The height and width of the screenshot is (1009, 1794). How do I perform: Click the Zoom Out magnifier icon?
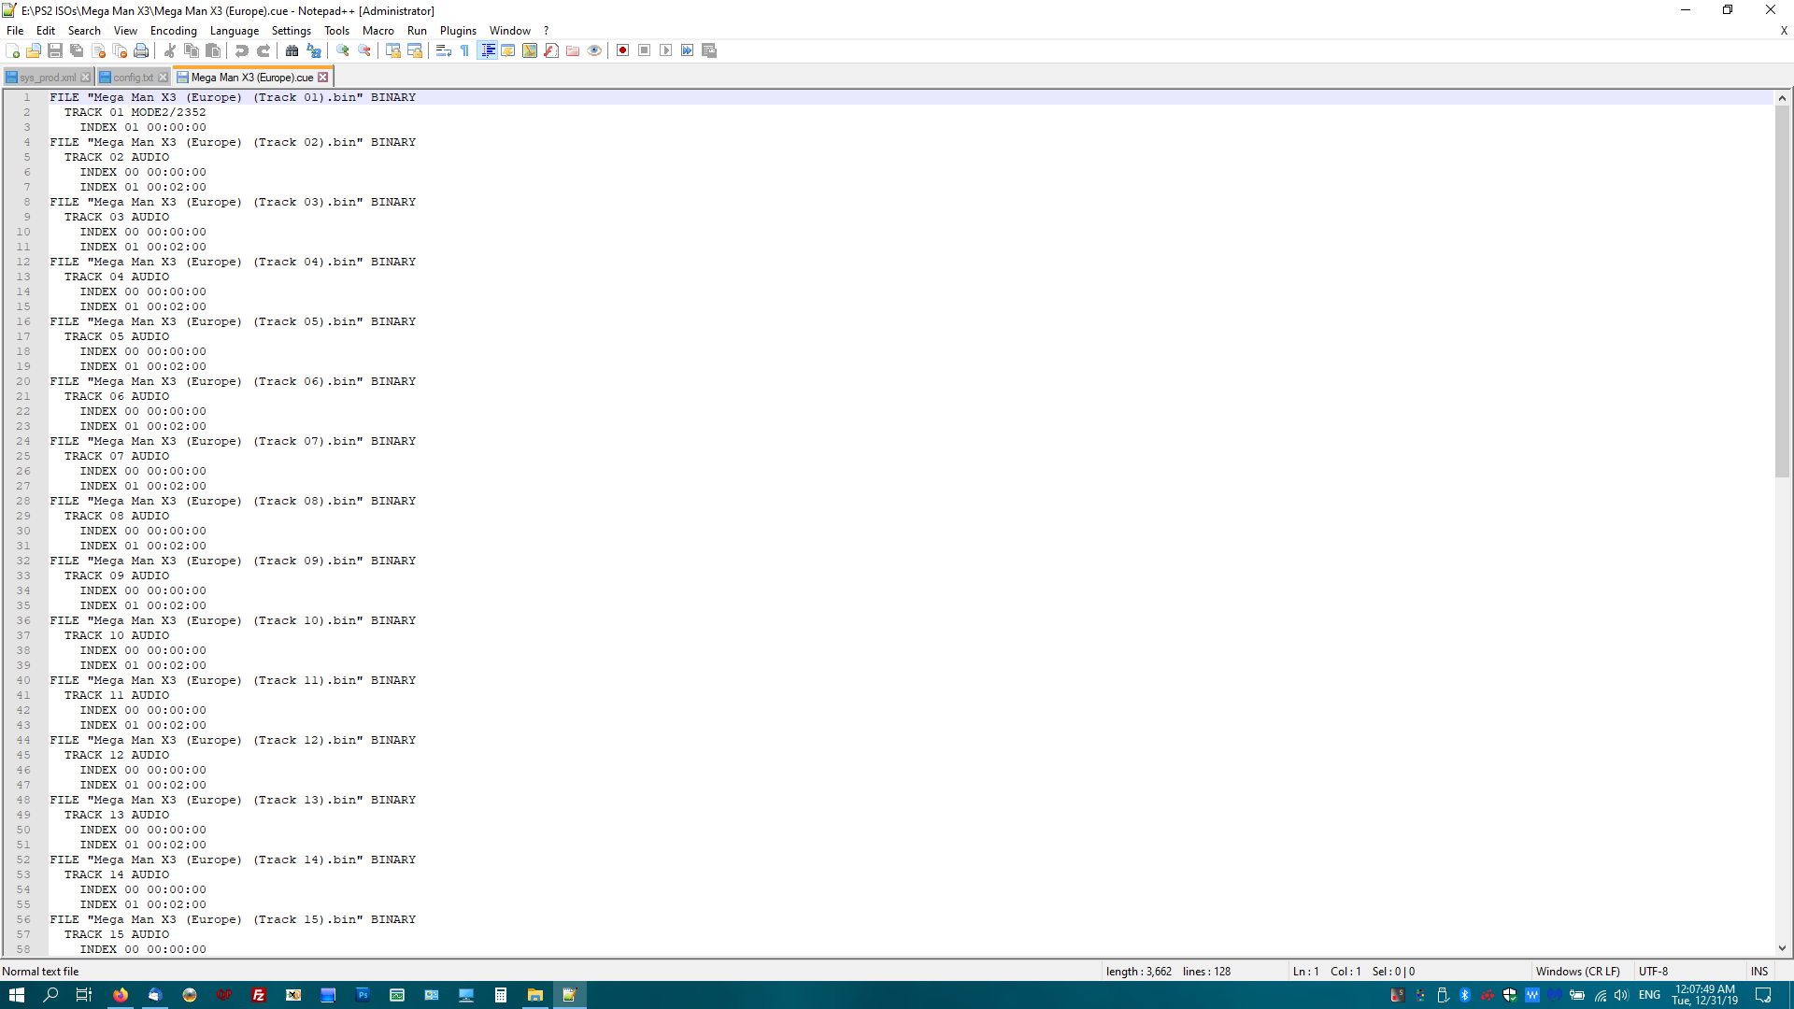click(364, 50)
